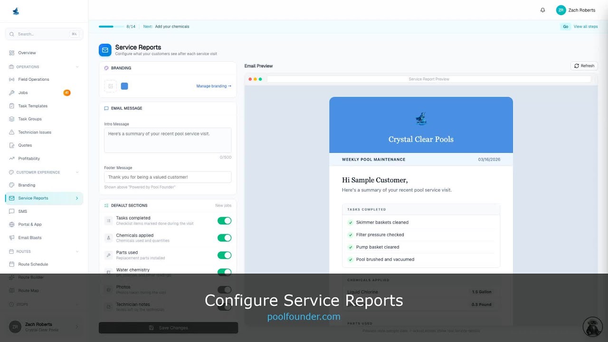Refresh the email preview

[584, 66]
